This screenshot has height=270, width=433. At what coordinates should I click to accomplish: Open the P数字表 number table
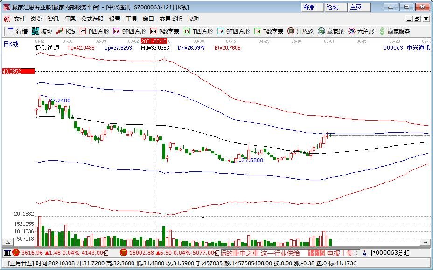point(165,31)
